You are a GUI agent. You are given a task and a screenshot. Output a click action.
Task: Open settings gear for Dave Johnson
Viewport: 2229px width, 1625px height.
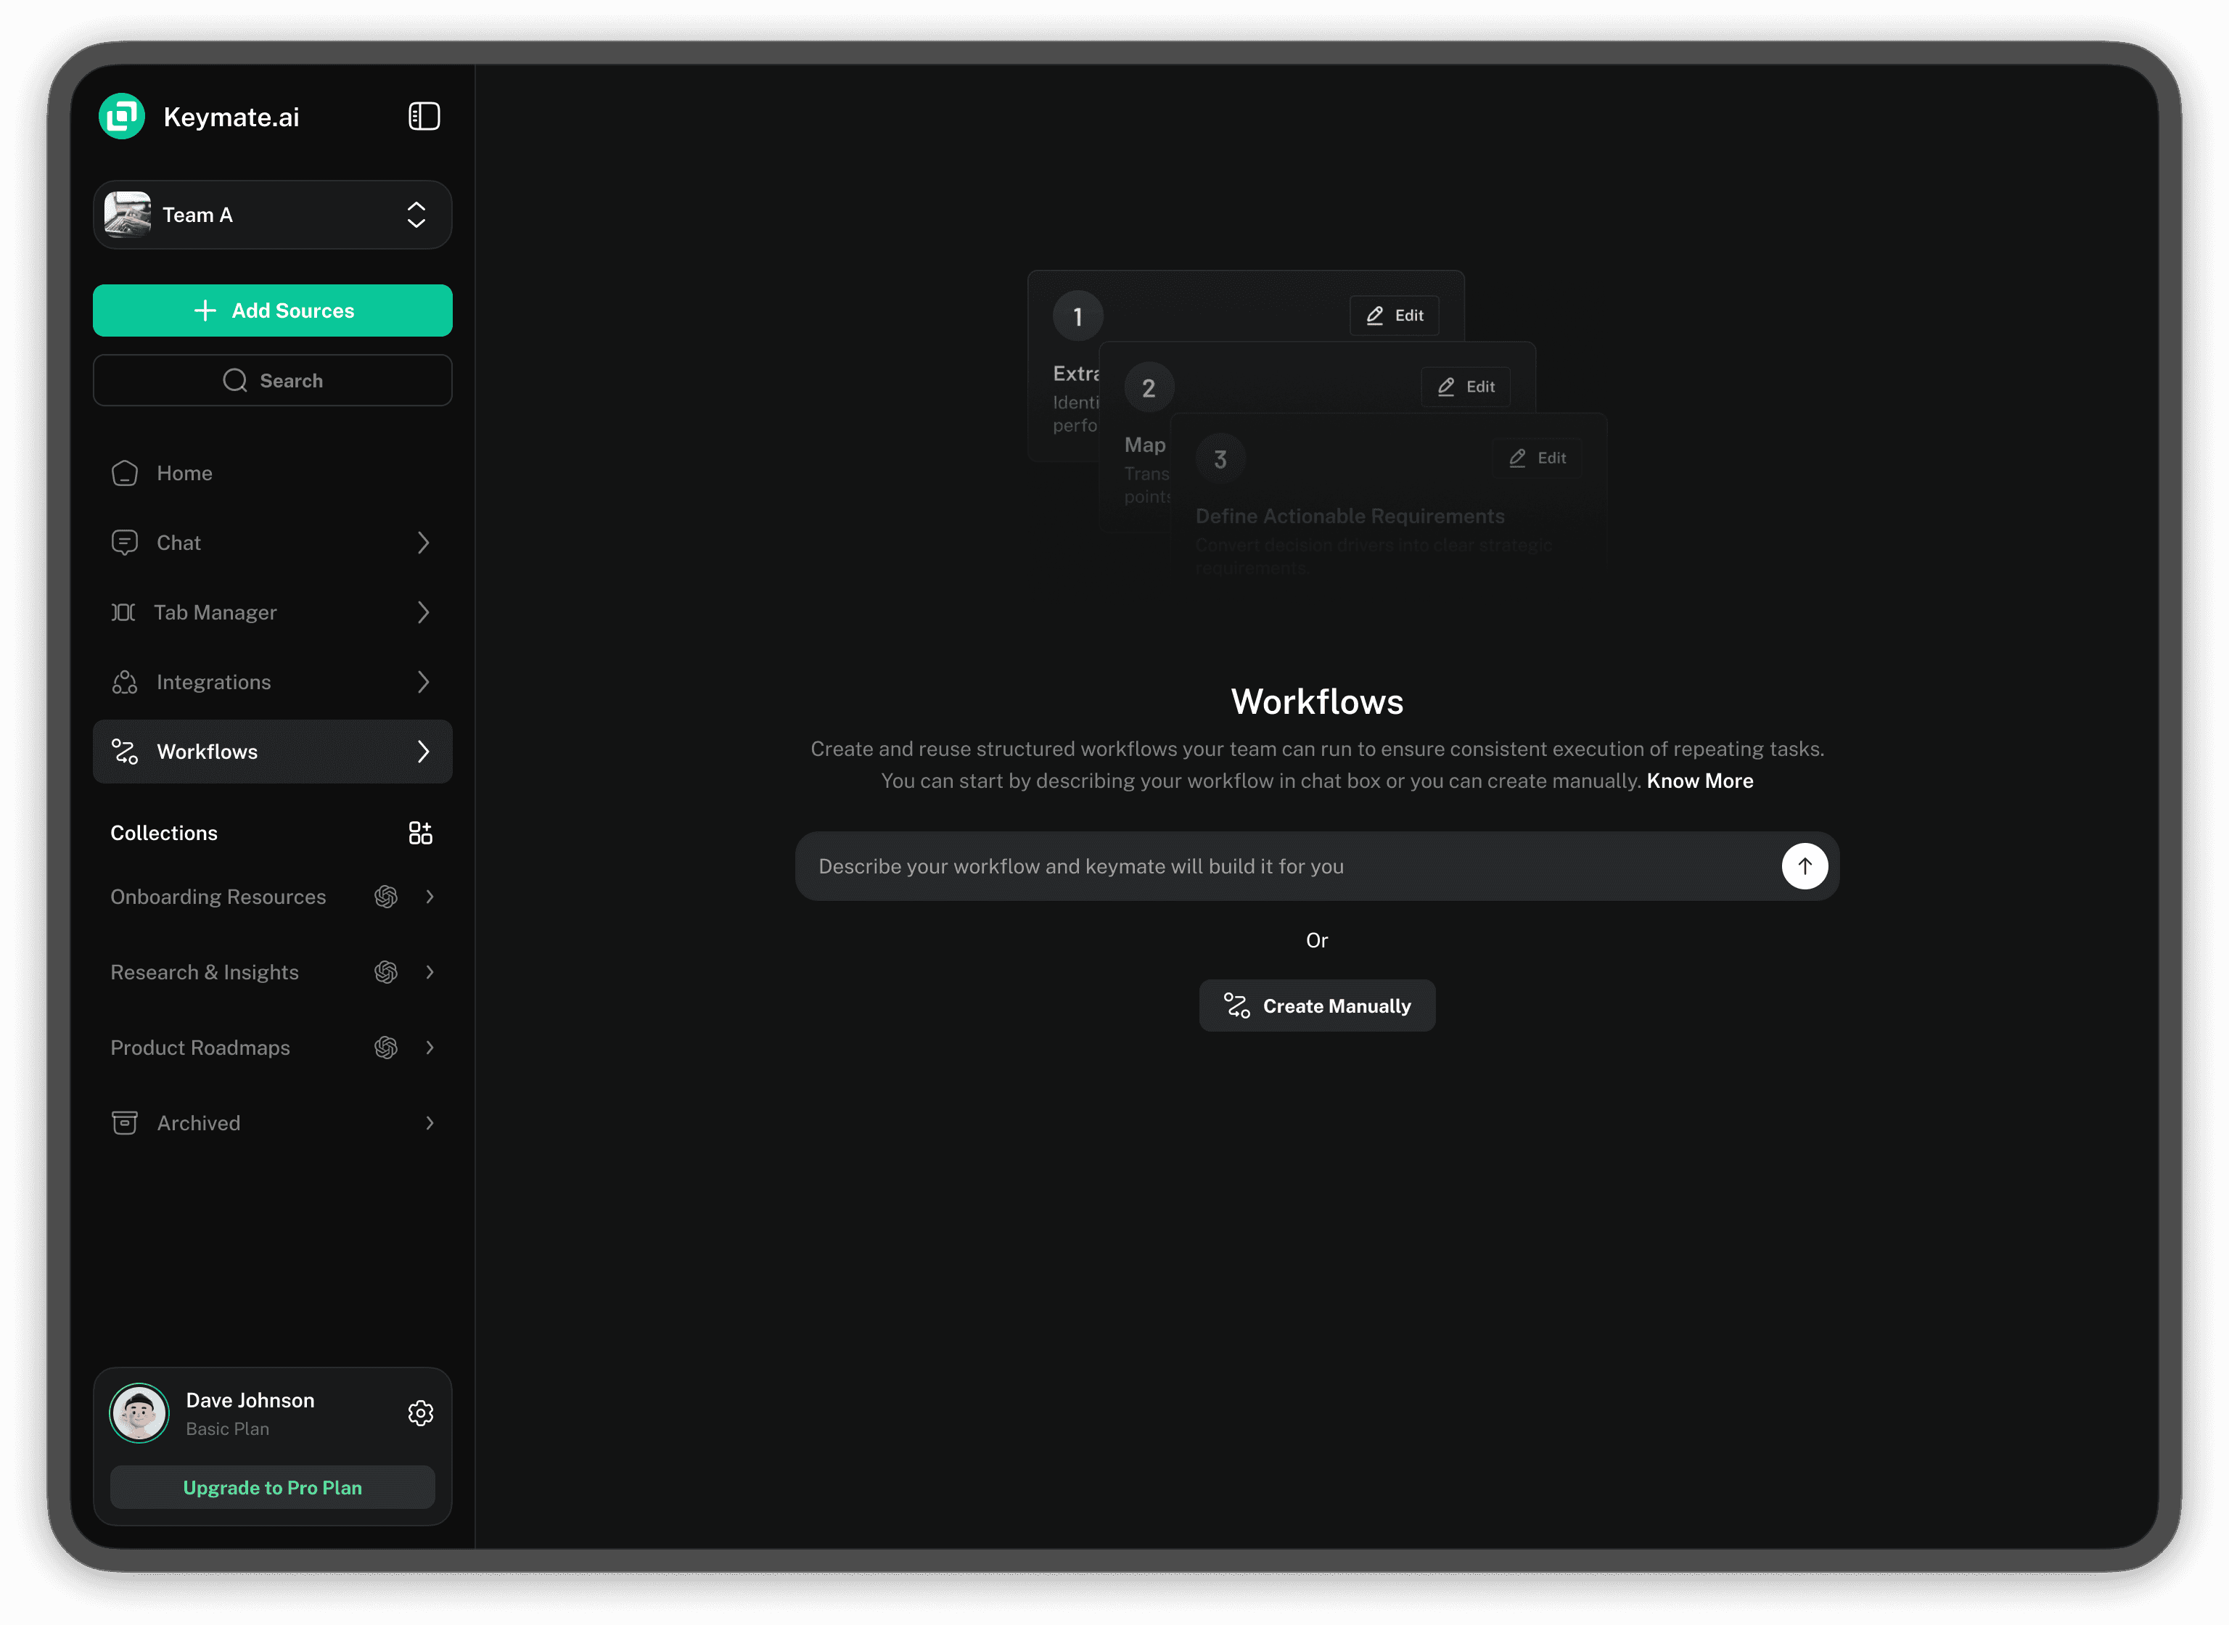(x=420, y=1413)
